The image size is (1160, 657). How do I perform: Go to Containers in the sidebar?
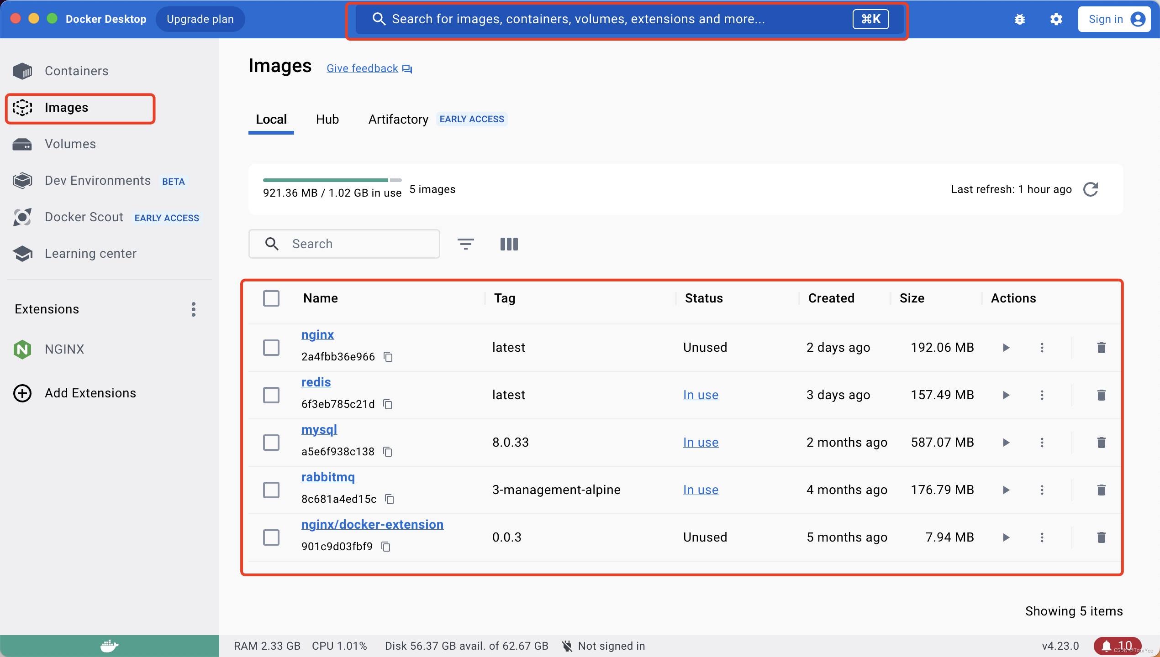pos(77,71)
